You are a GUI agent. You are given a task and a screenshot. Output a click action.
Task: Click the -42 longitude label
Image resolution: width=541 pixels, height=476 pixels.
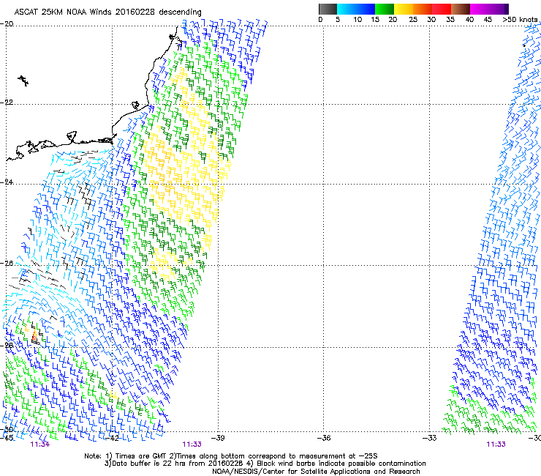tap(113, 438)
